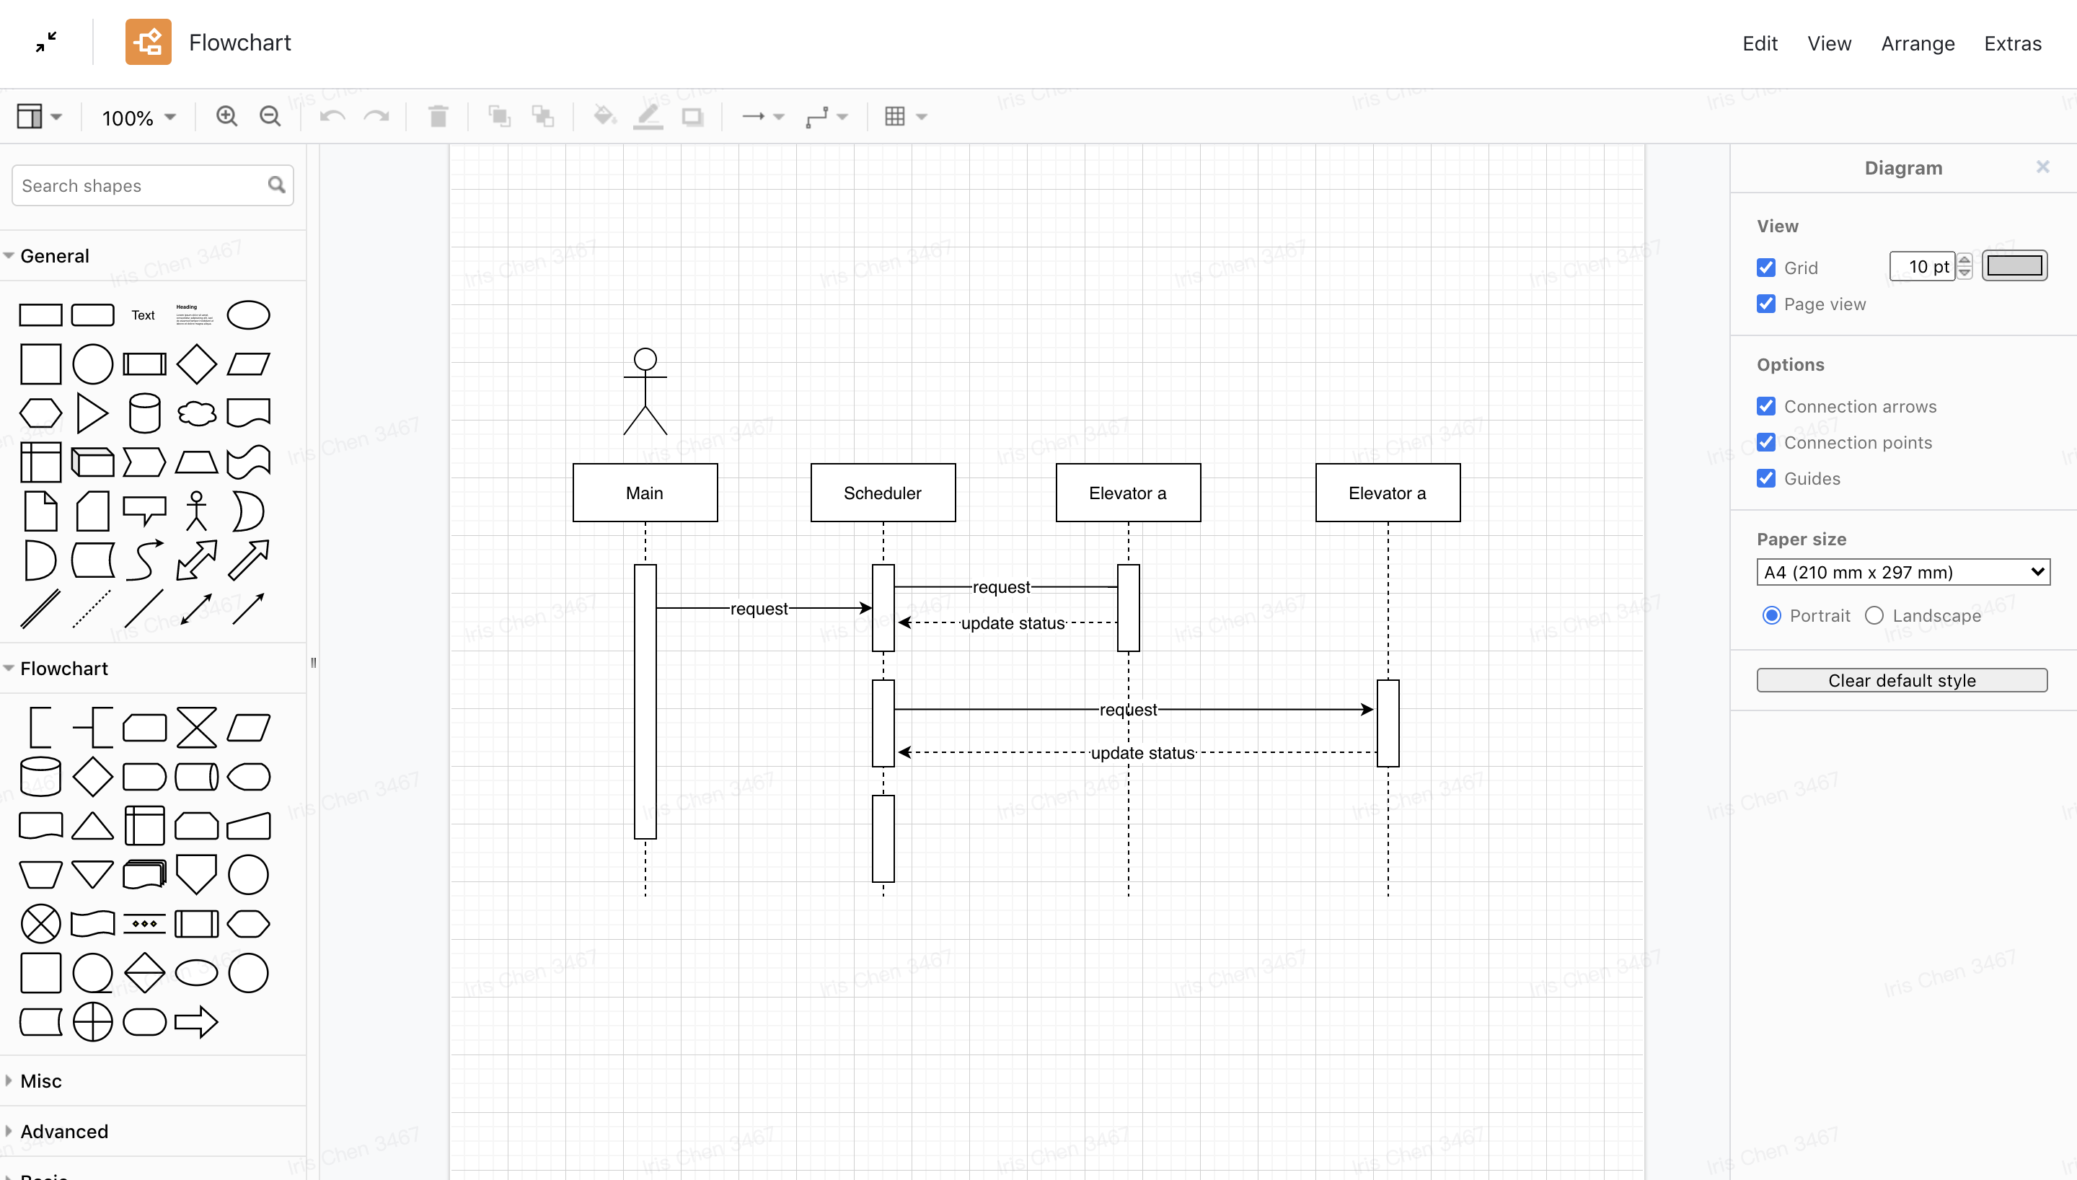Screen dimensions: 2077x1180
Task: Select the cylinder shape in General
Action: click(x=144, y=413)
